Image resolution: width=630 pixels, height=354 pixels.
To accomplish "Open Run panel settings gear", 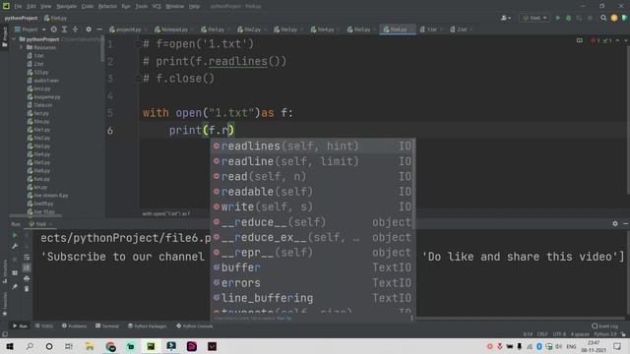I will point(615,223).
